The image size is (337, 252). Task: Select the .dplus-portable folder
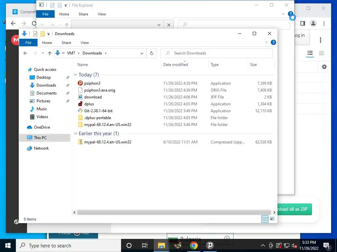tap(97, 118)
